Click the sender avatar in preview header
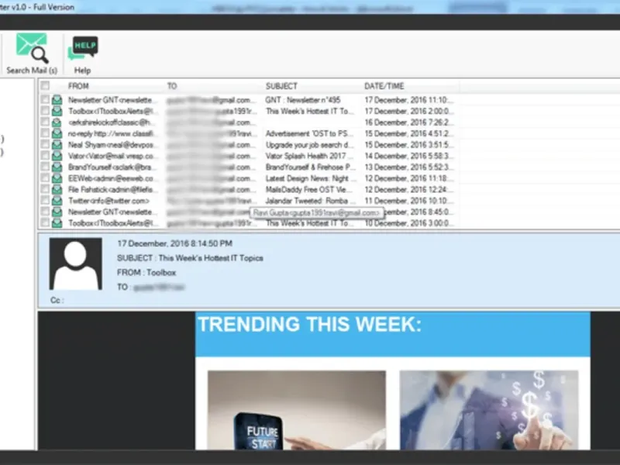 click(x=75, y=263)
